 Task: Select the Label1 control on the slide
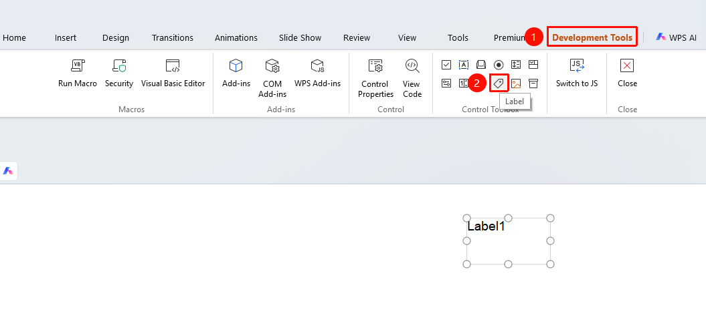coord(509,241)
